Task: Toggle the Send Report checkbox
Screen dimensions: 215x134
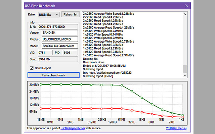Action: click(32, 68)
